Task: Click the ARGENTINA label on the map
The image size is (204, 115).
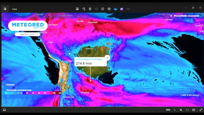Action: tap(69, 97)
